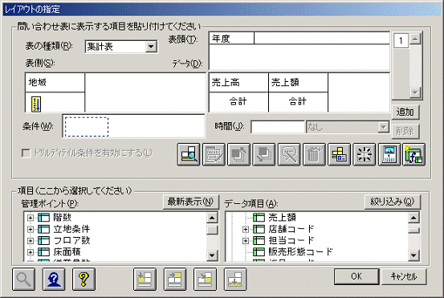Expand the 階数 tree node
The height and width of the screenshot is (298, 444).
point(30,218)
